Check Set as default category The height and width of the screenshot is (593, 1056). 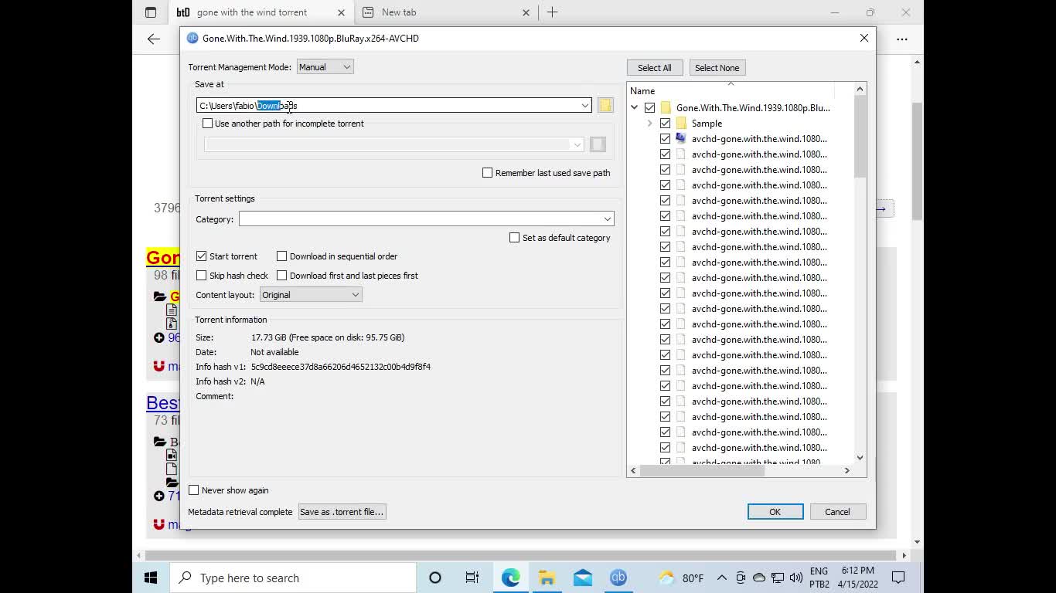pos(514,238)
